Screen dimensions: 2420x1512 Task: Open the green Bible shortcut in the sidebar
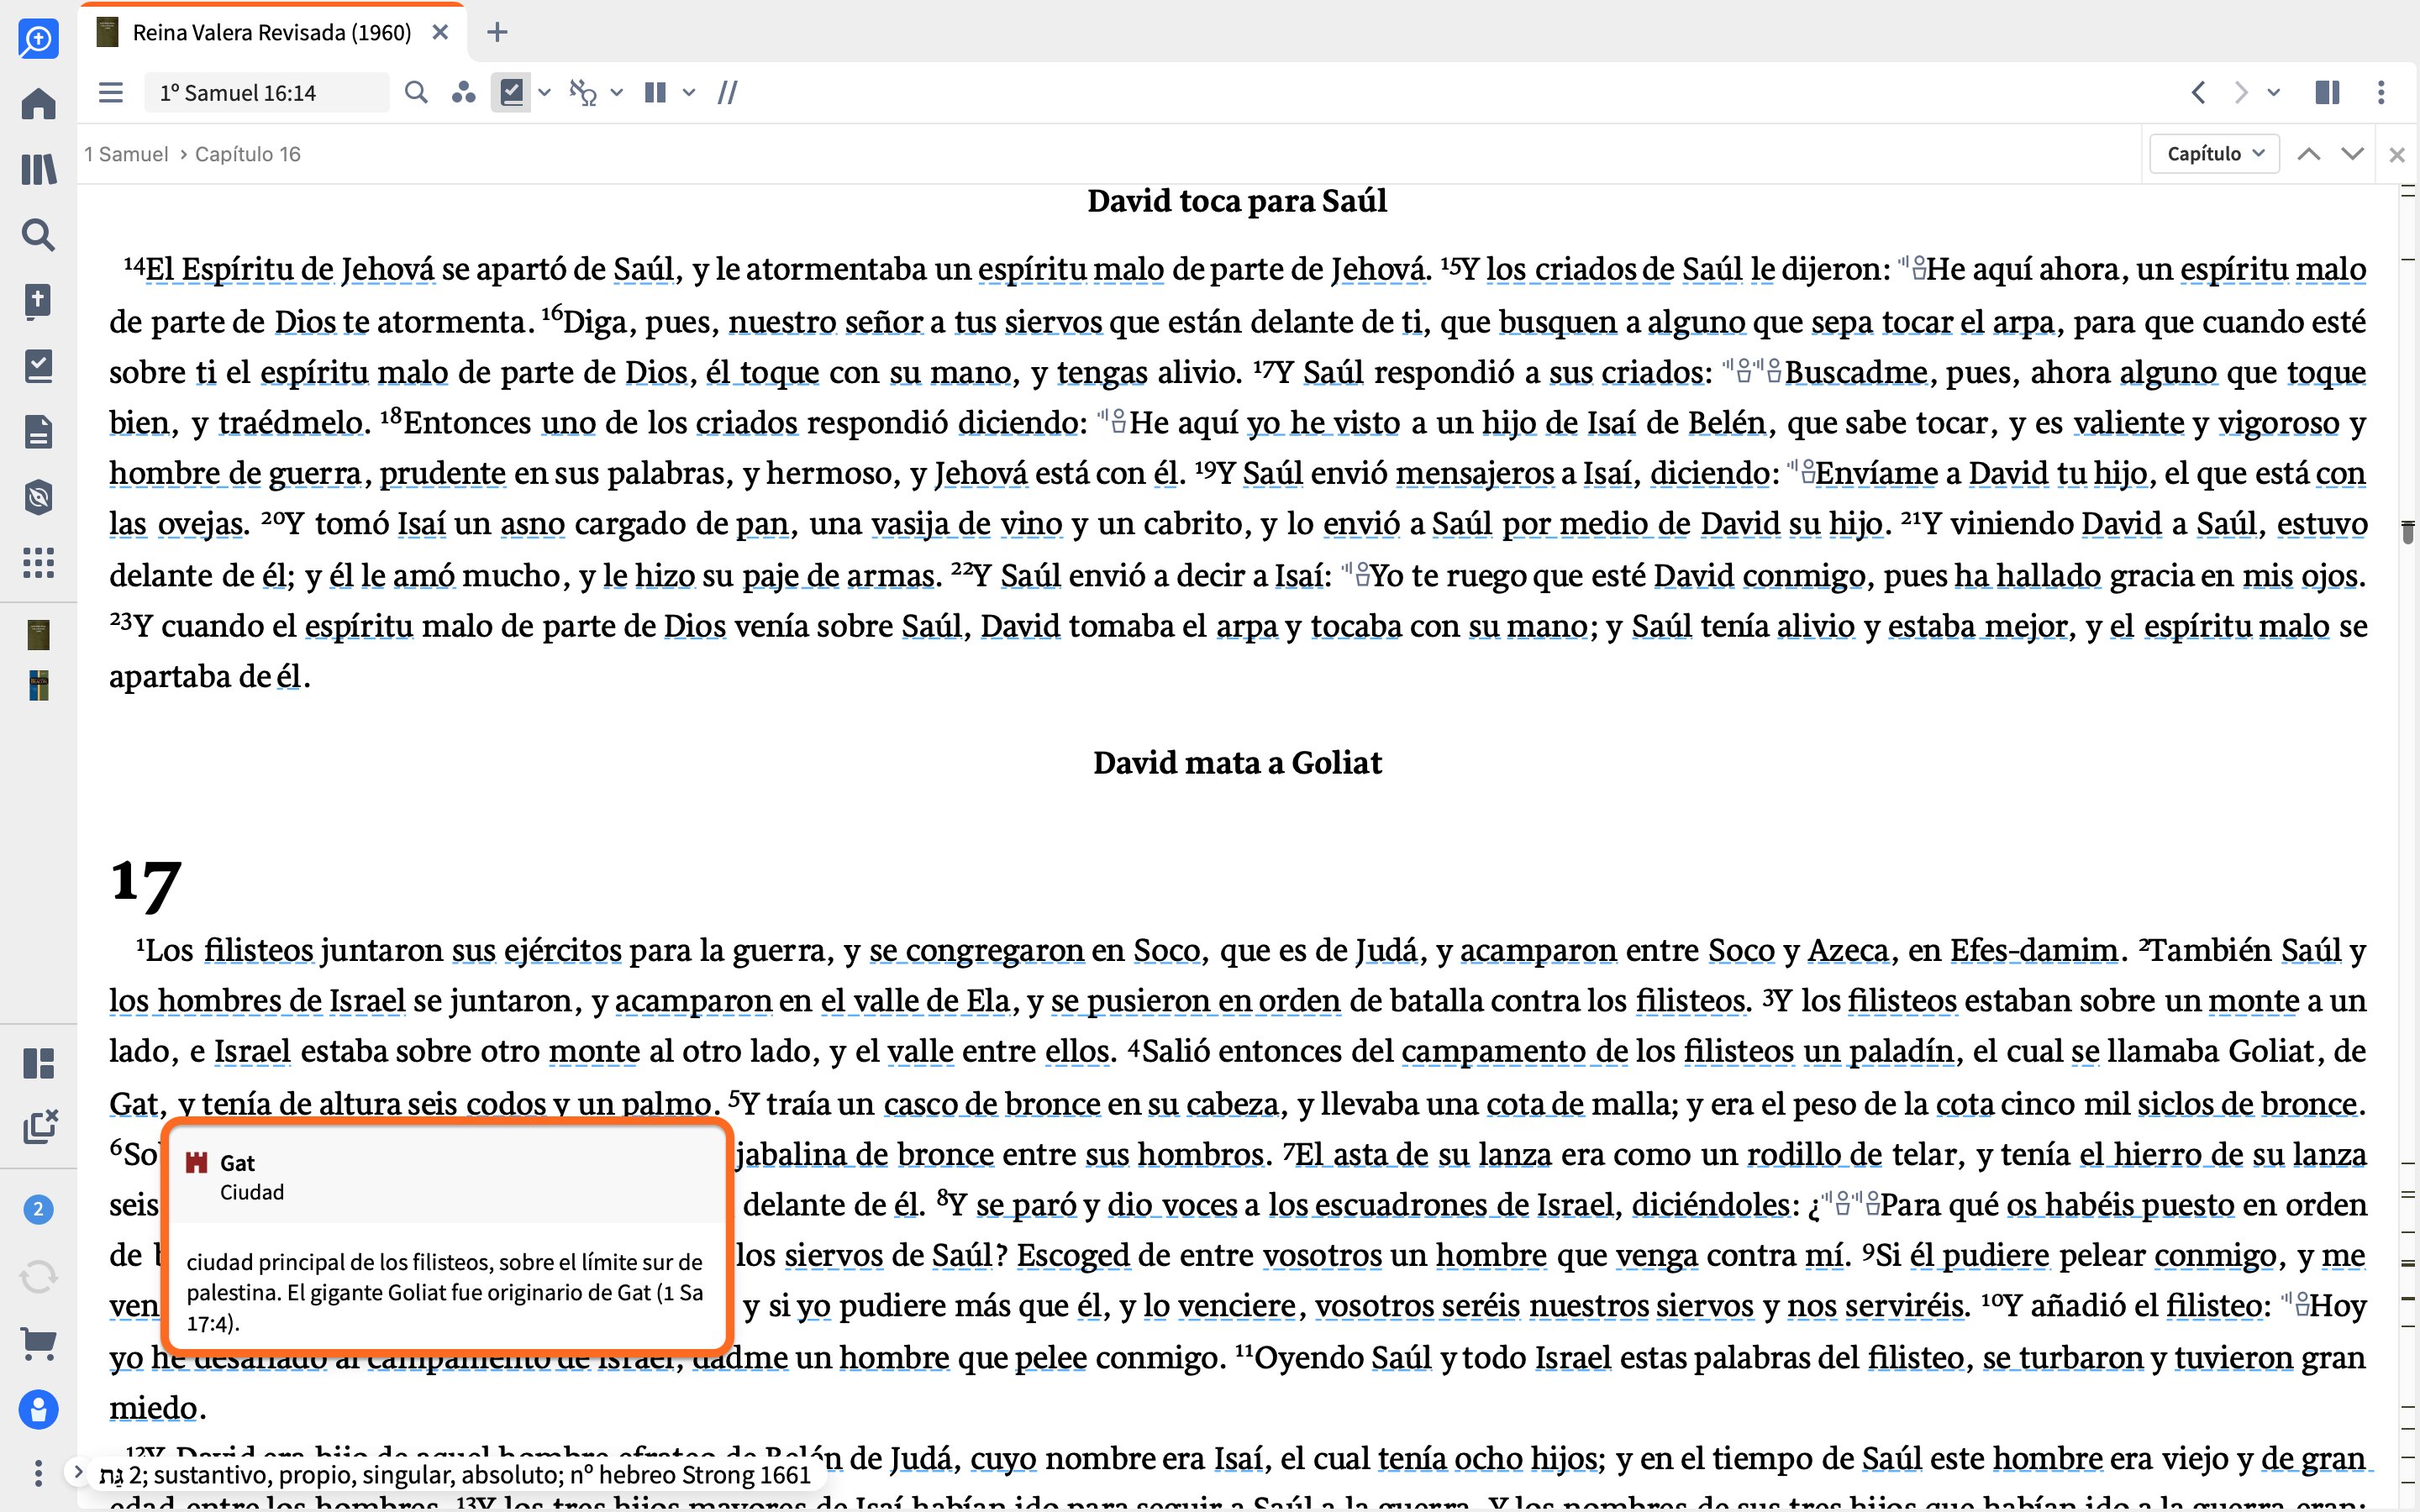click(x=38, y=635)
